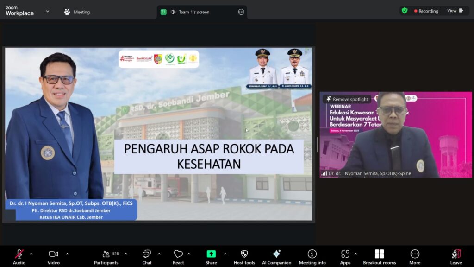474x267 pixels.
Task: Switch to the Meeting tab
Action: click(x=77, y=12)
